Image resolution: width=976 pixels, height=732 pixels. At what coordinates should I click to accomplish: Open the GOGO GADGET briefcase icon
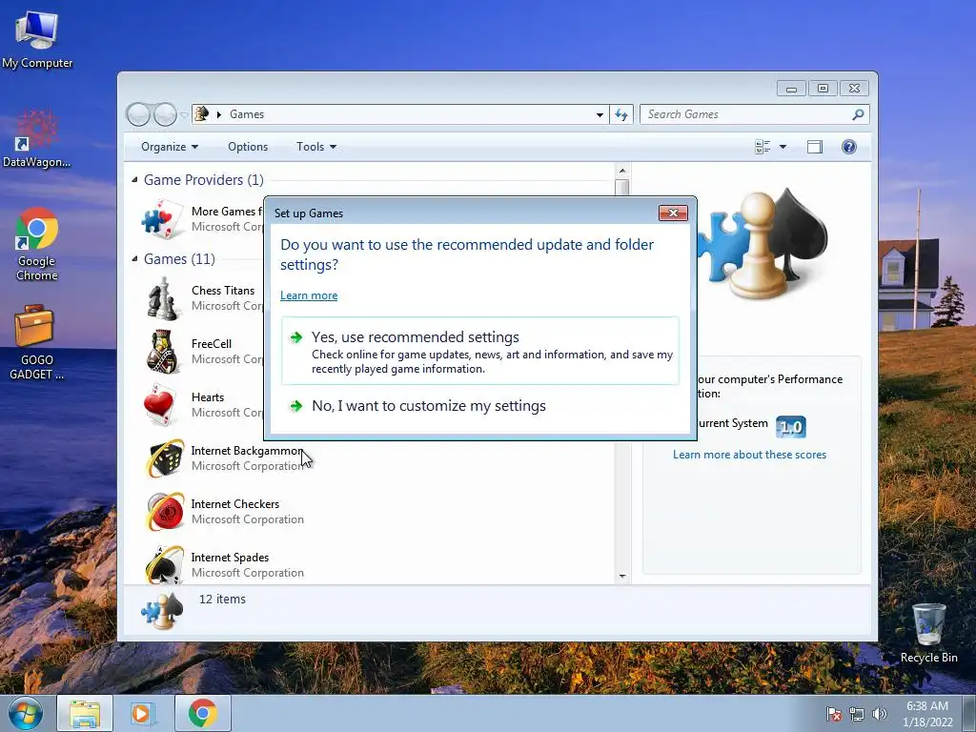click(37, 342)
